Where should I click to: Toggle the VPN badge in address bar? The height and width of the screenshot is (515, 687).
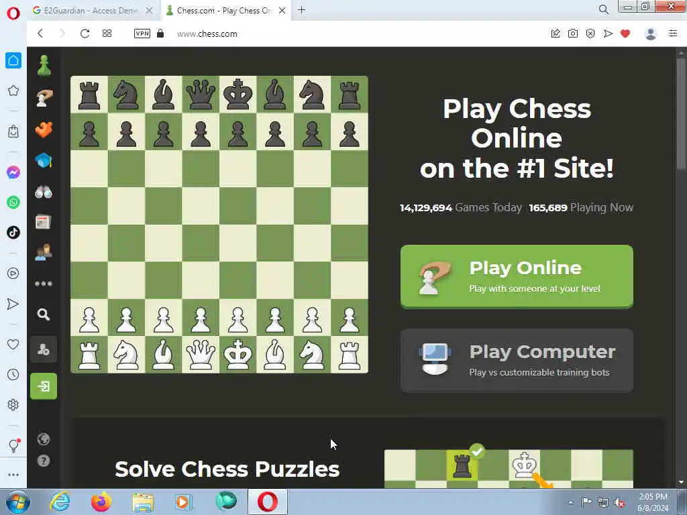(x=142, y=34)
